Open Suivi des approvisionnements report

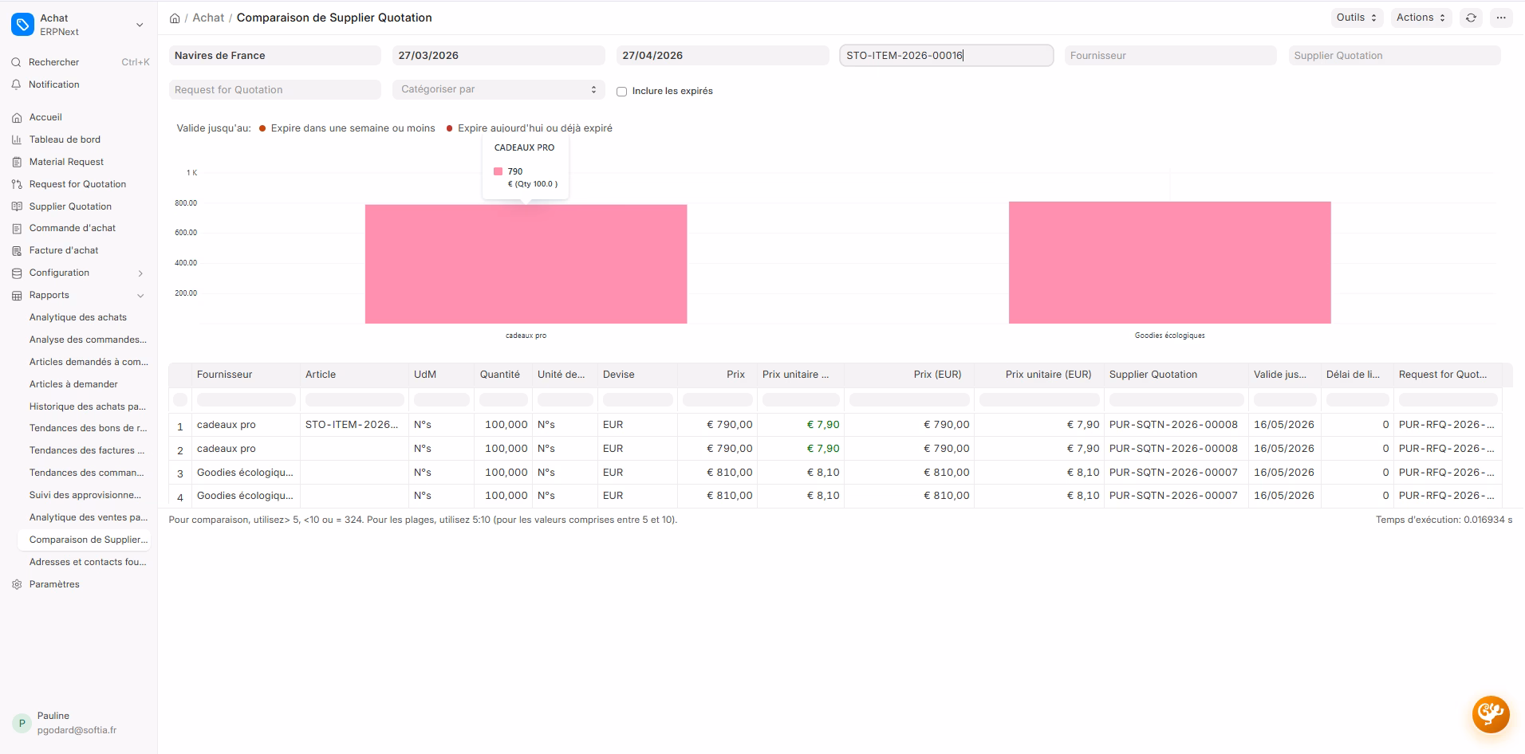pyautogui.click(x=85, y=495)
